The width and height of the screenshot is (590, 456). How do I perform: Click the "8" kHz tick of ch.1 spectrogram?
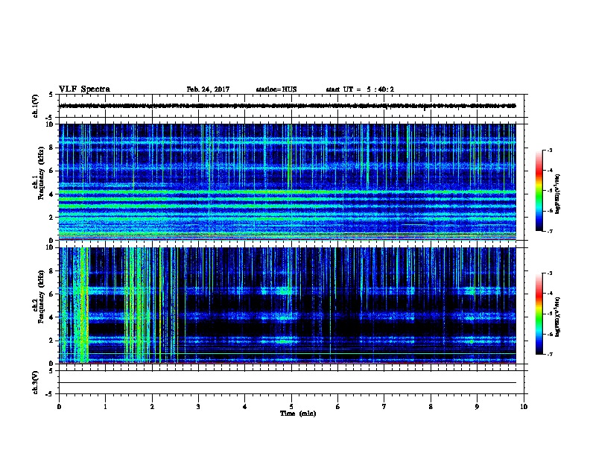51,148
